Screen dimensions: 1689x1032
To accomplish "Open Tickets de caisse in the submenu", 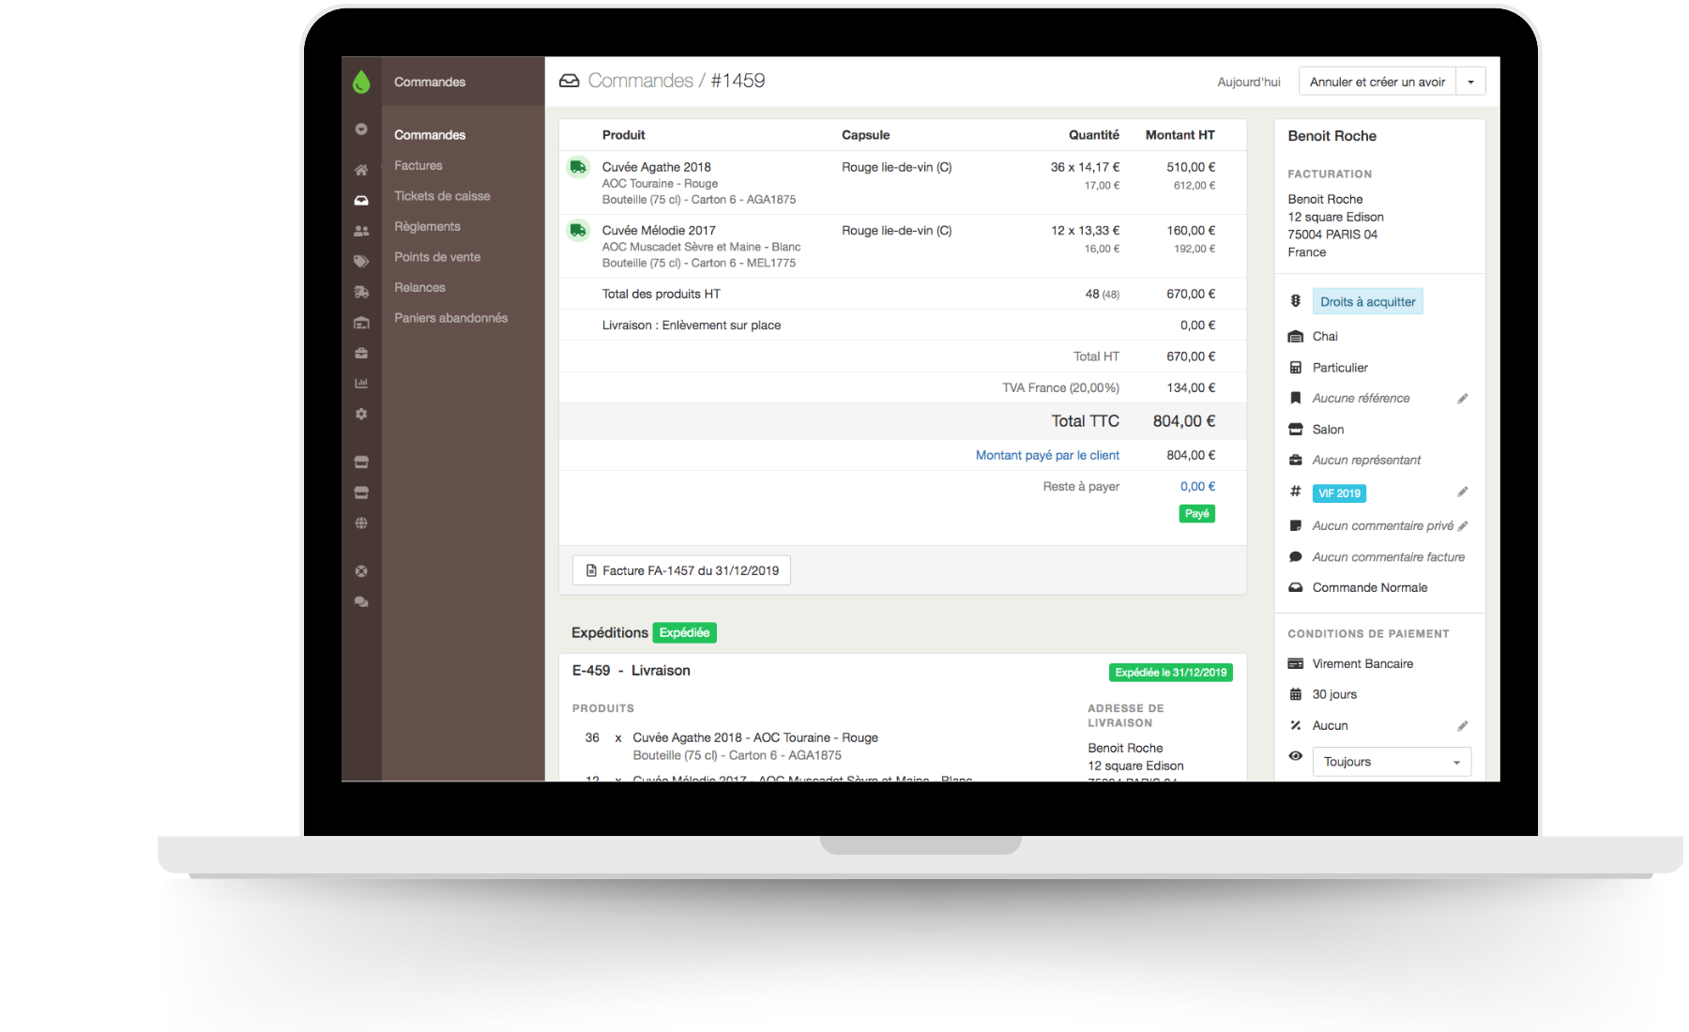I will [x=442, y=196].
